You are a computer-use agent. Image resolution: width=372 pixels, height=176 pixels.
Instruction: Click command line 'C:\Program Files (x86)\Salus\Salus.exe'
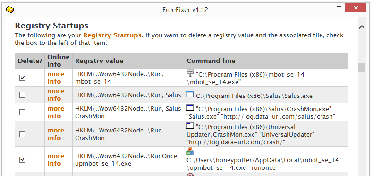pos(254,96)
